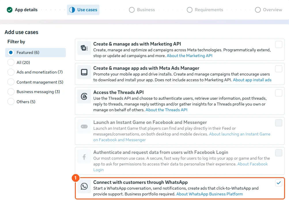Click the Use cases half-circle step icon
Screen dimensions: 289x200
coord(72,10)
